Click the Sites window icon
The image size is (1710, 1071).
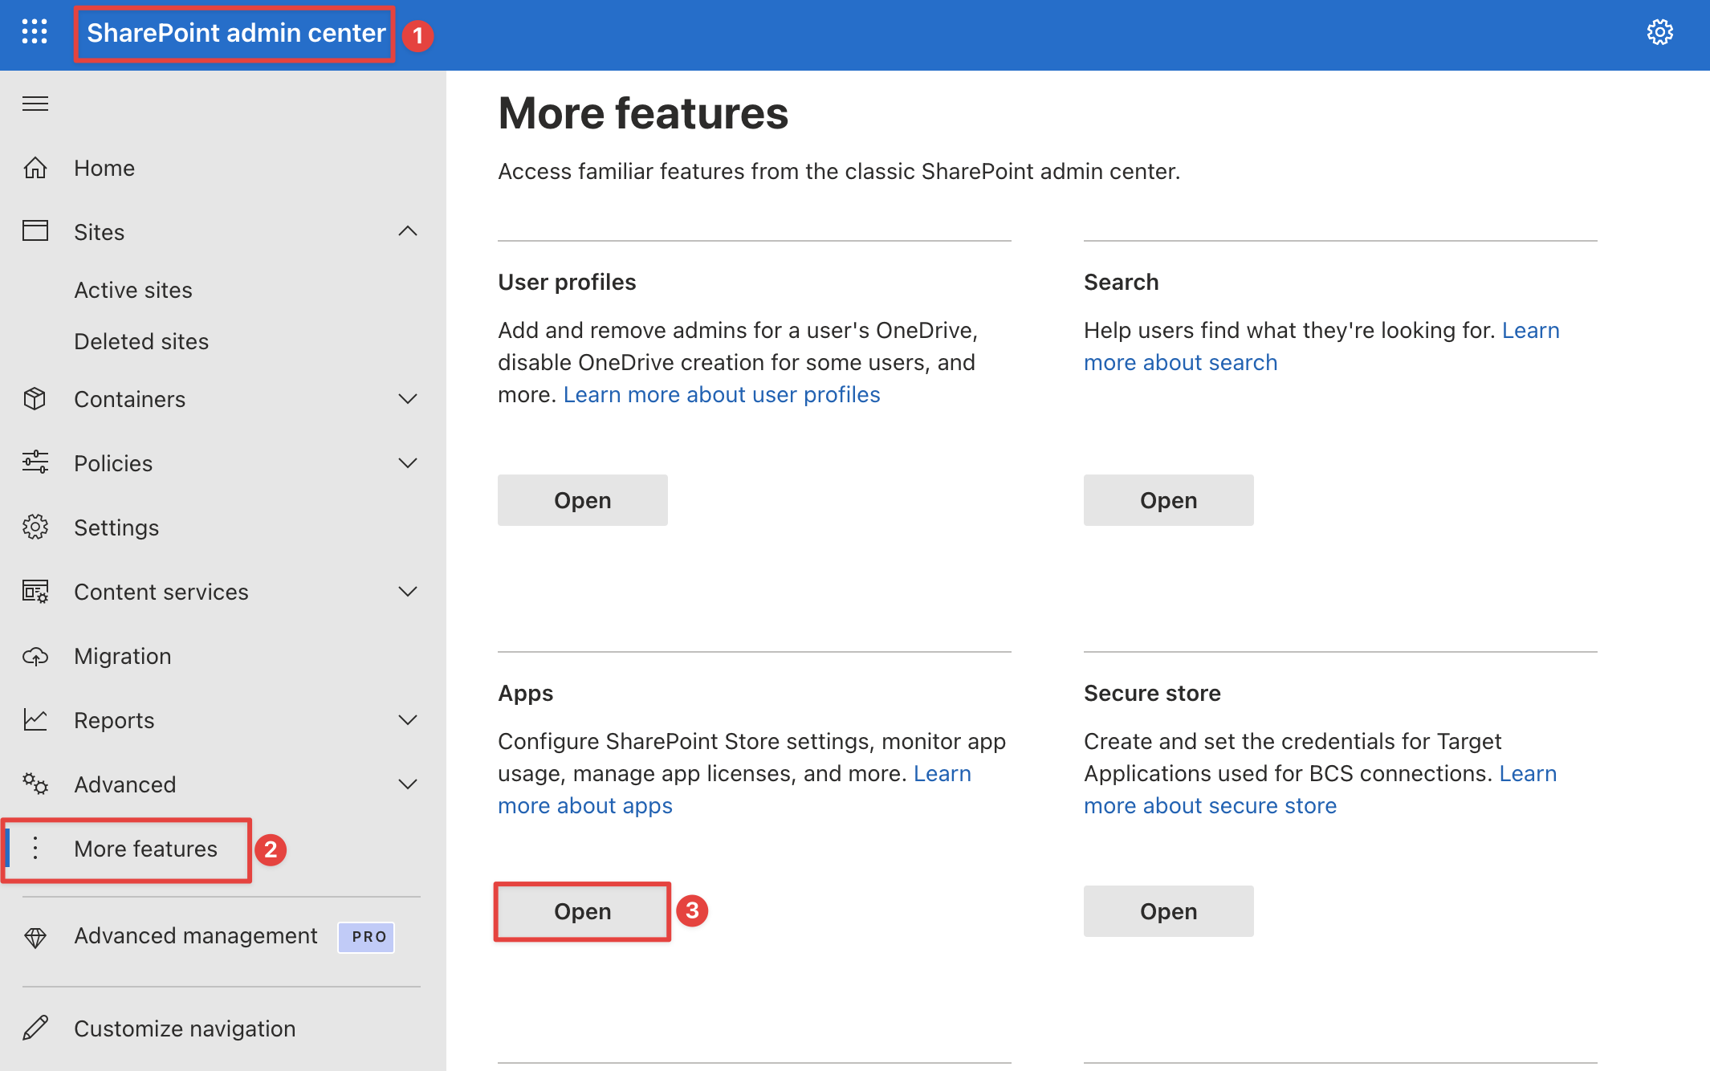click(35, 231)
